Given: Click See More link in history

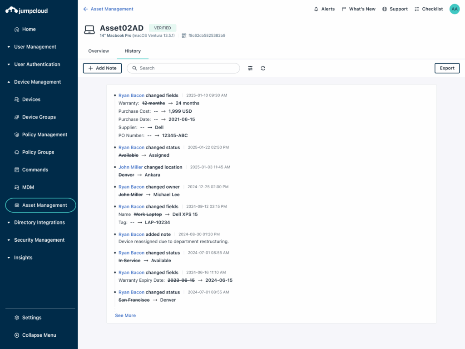Looking at the screenshot, I should (125, 315).
